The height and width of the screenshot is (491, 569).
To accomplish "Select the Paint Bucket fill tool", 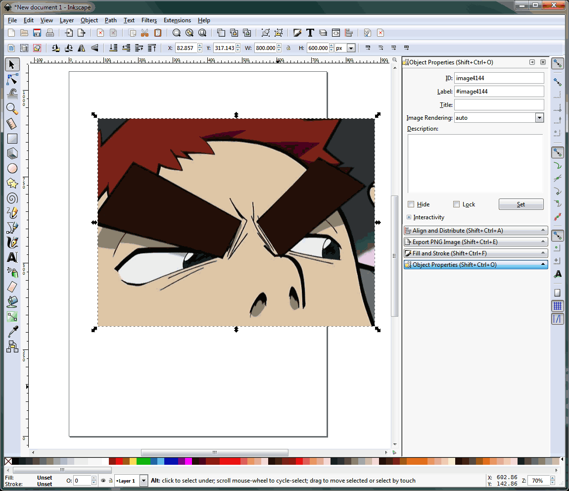I will pos(12,302).
